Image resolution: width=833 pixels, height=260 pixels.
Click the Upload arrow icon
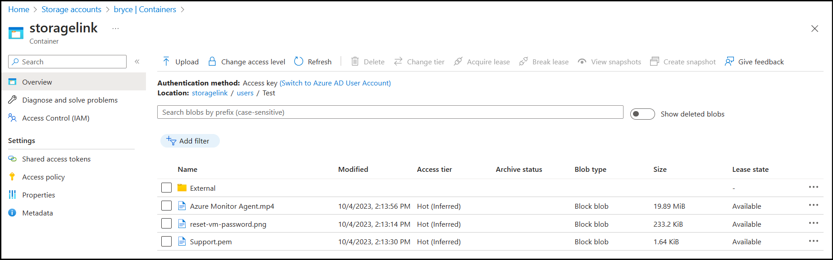(x=166, y=62)
